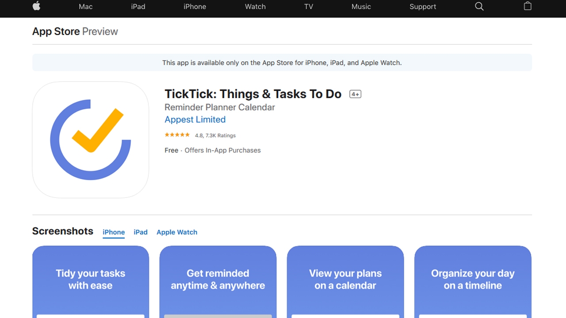The image size is (566, 318).
Task: Click the Apple logo icon
Action: [x=37, y=6]
